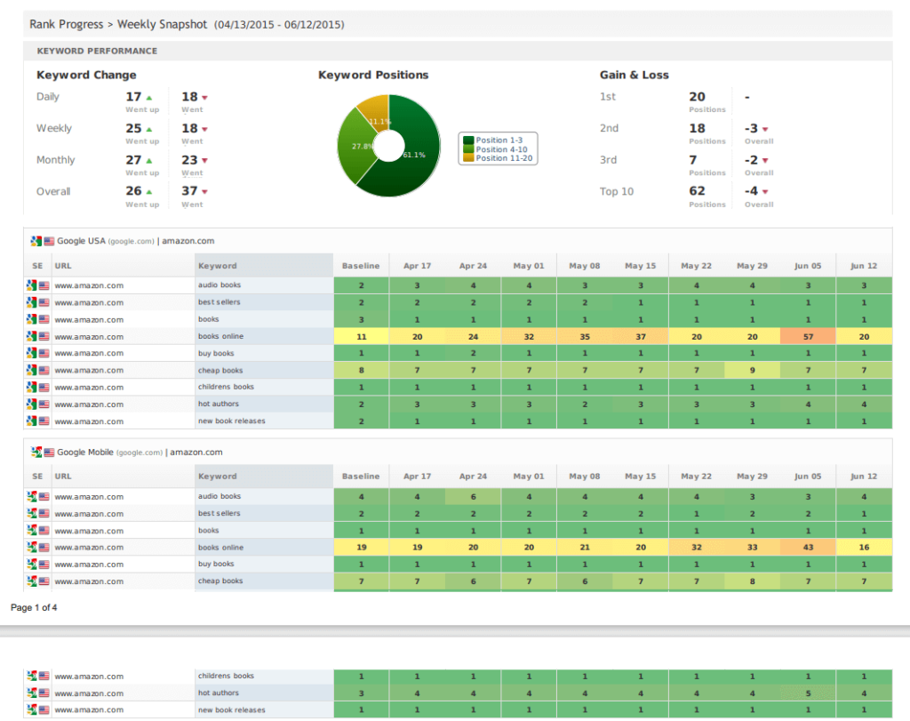910x721 pixels.
Task: Open www.amazon.com link in Google USA buy books row
Action: click(x=89, y=353)
